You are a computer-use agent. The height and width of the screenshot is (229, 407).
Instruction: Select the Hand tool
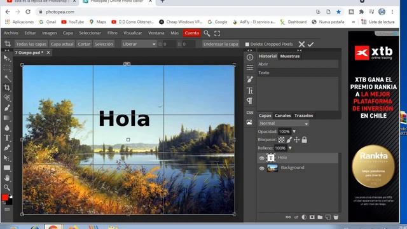coord(7,178)
